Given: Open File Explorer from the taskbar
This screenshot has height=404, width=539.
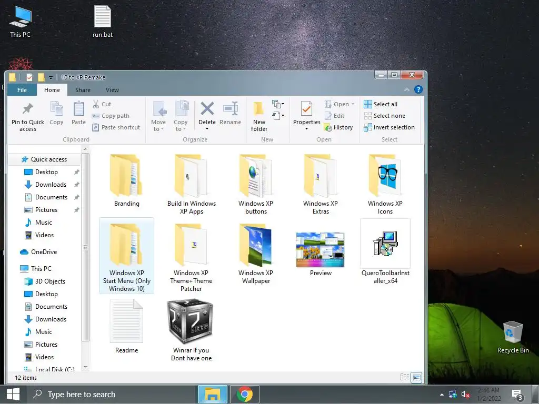Looking at the screenshot, I should (x=213, y=395).
